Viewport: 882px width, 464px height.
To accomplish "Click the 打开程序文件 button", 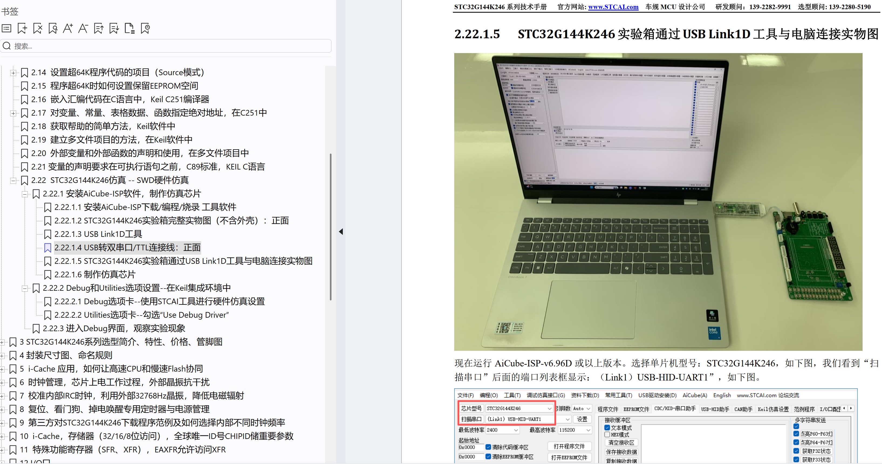I will (x=569, y=446).
